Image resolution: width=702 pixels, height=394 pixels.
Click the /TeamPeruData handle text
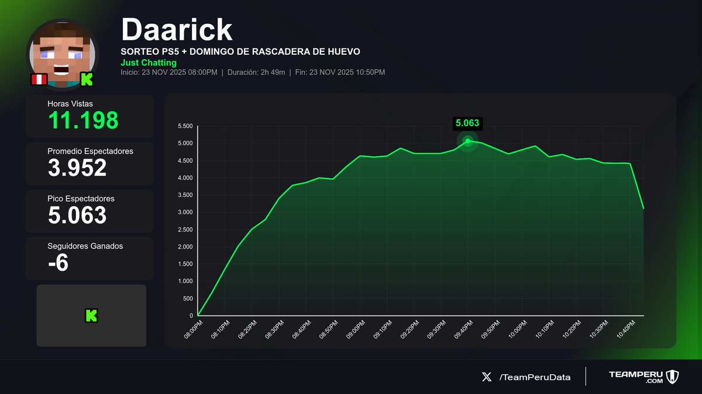pyautogui.click(x=535, y=377)
